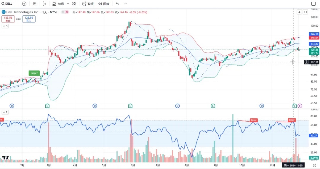Screen dimensions: 320x169
Task: Undo the last chart action
Action: [117, 4]
